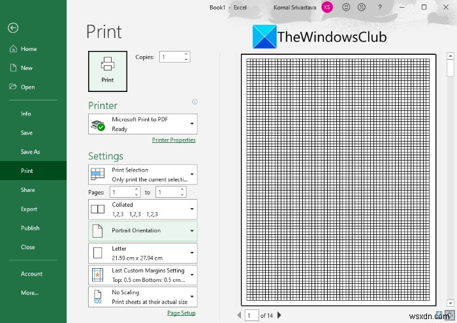457x323 pixels.
Task: Send a frown feedback
Action: pos(362,7)
